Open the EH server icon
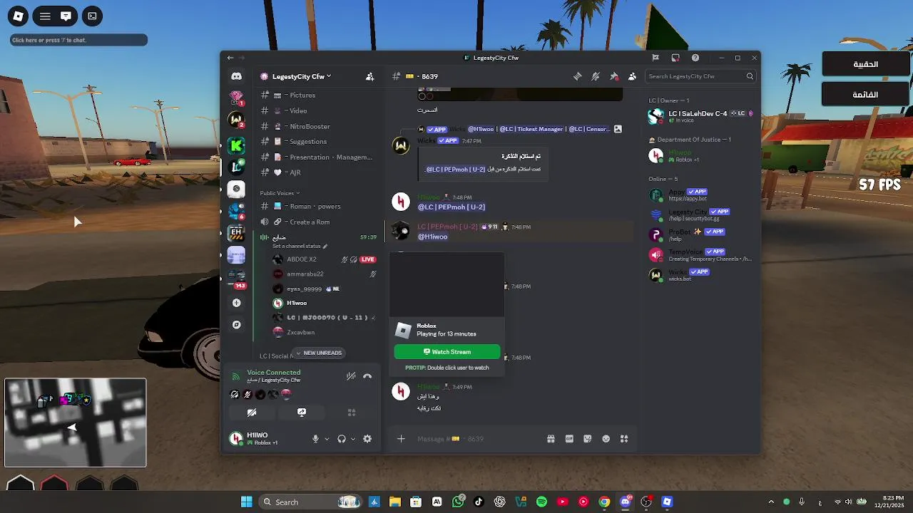The image size is (913, 513). [x=236, y=232]
